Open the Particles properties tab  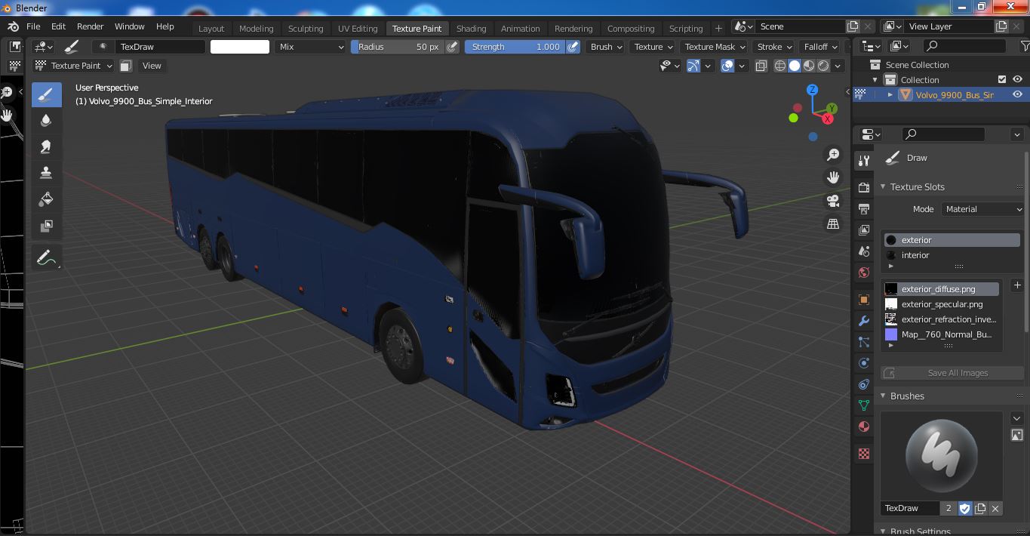click(x=864, y=342)
